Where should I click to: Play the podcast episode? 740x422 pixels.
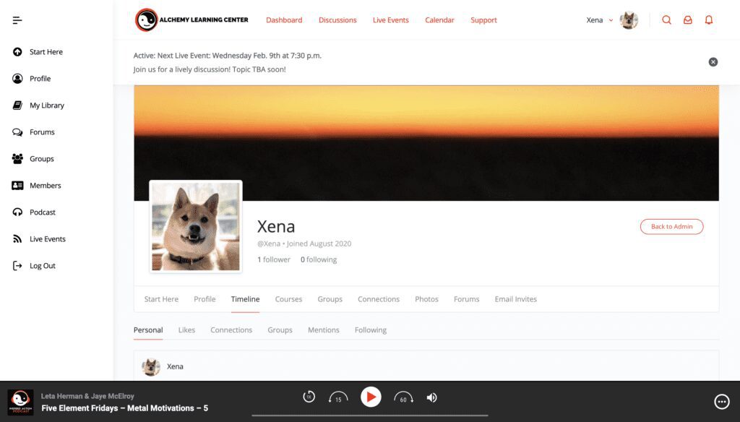[371, 397]
